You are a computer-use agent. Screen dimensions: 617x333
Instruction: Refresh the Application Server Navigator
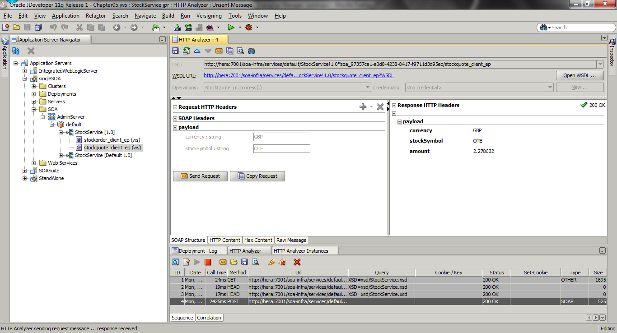(16, 51)
